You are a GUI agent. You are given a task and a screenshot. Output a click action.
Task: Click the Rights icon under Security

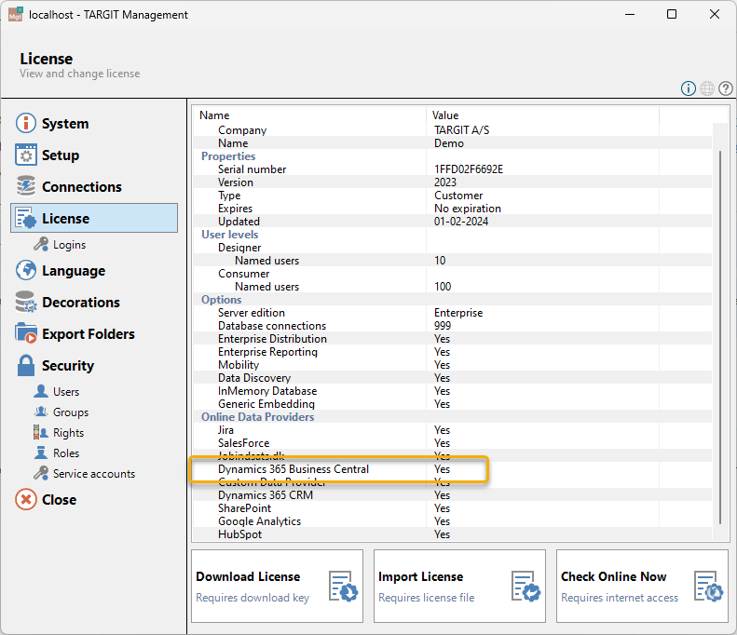(x=41, y=432)
